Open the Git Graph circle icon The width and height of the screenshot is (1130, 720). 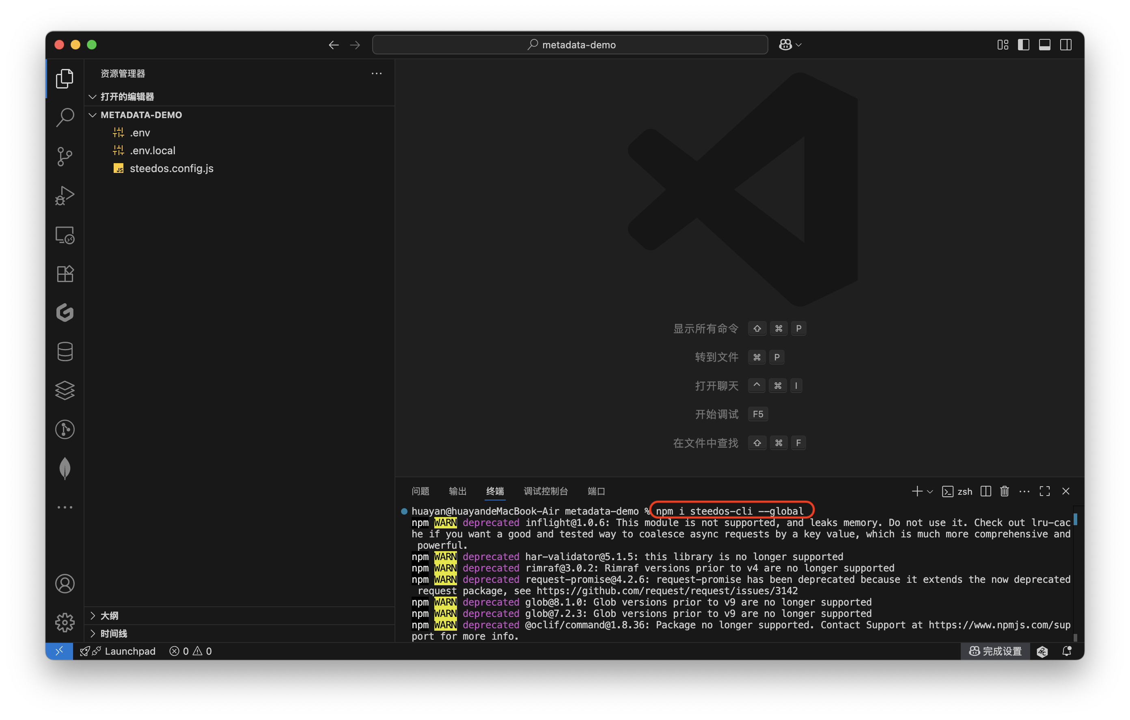[65, 429]
